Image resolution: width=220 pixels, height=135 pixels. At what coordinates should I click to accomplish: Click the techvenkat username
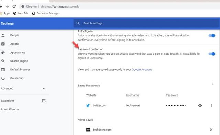(x=133, y=105)
